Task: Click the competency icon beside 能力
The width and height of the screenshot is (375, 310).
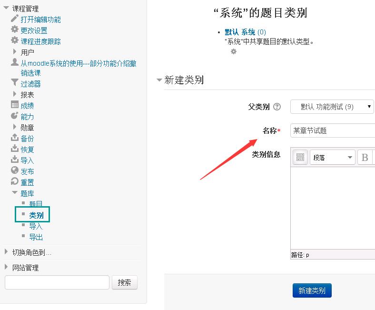Action: [x=15, y=116]
